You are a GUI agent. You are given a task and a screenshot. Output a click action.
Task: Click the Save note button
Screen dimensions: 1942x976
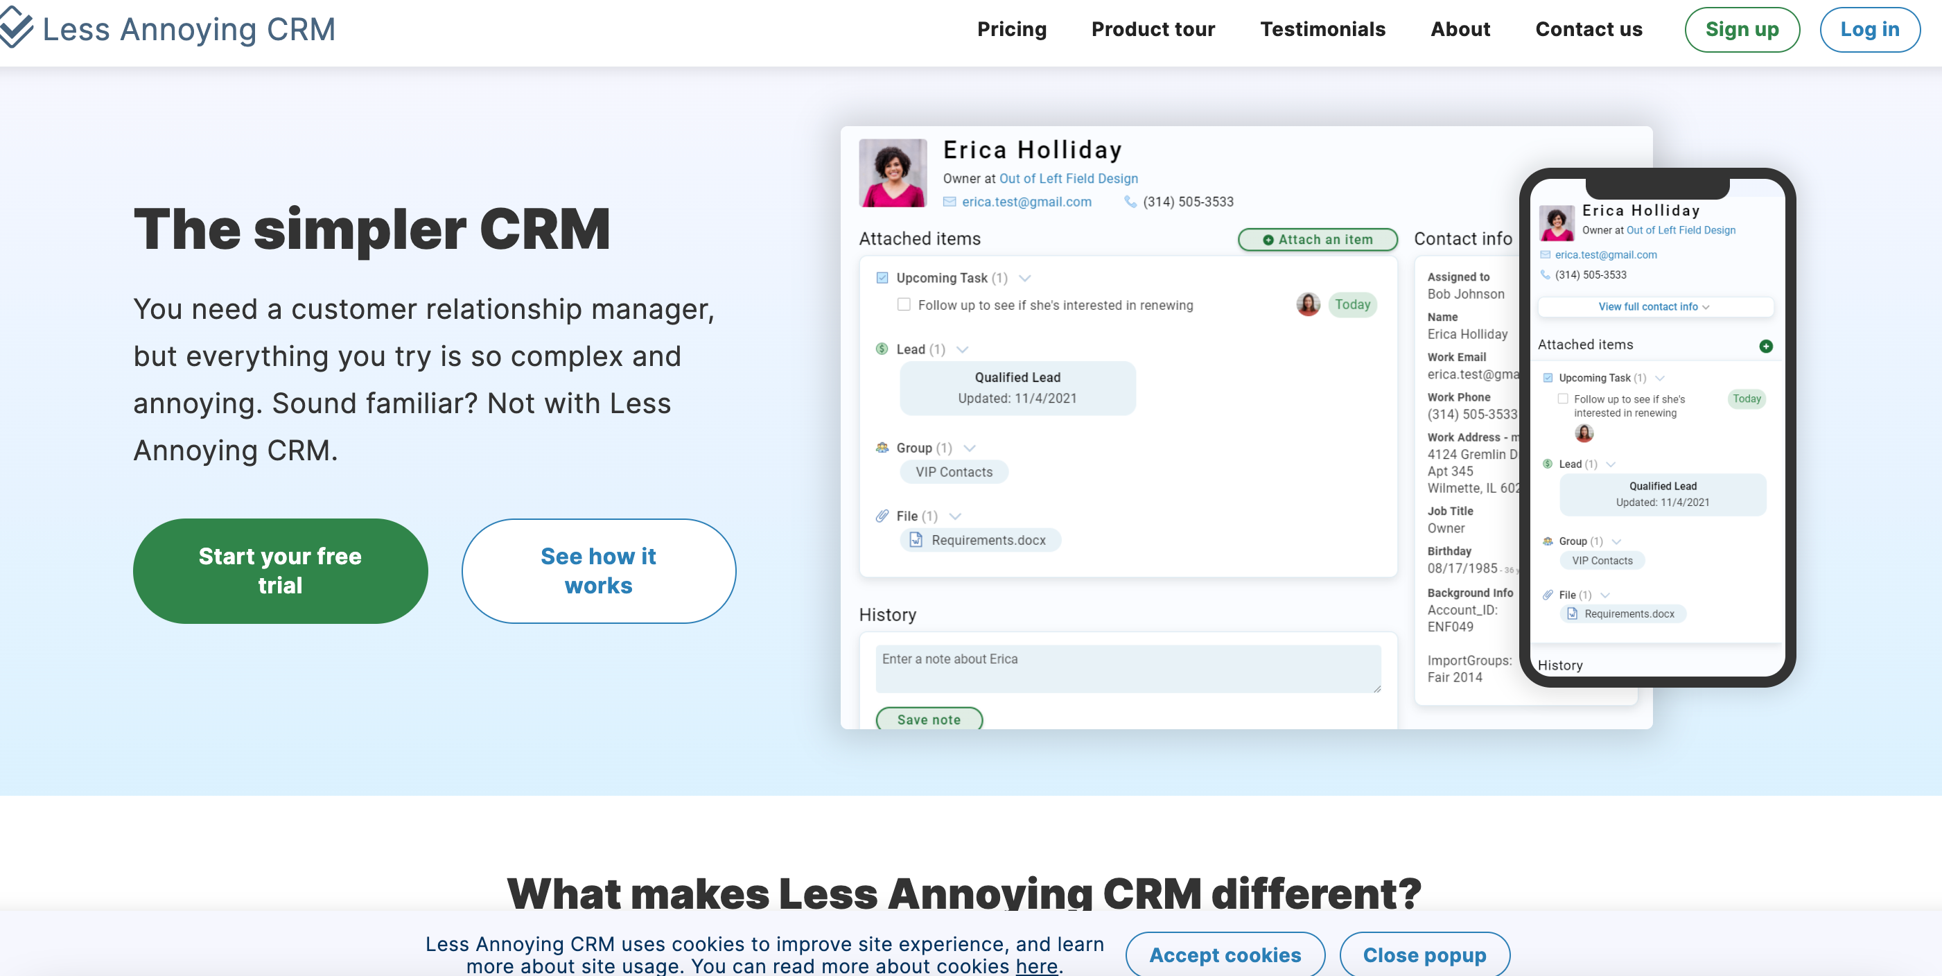(x=929, y=720)
